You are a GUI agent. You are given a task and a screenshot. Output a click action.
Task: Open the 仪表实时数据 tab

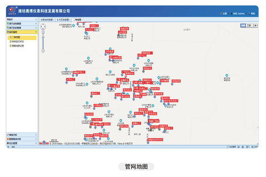(x=46, y=20)
